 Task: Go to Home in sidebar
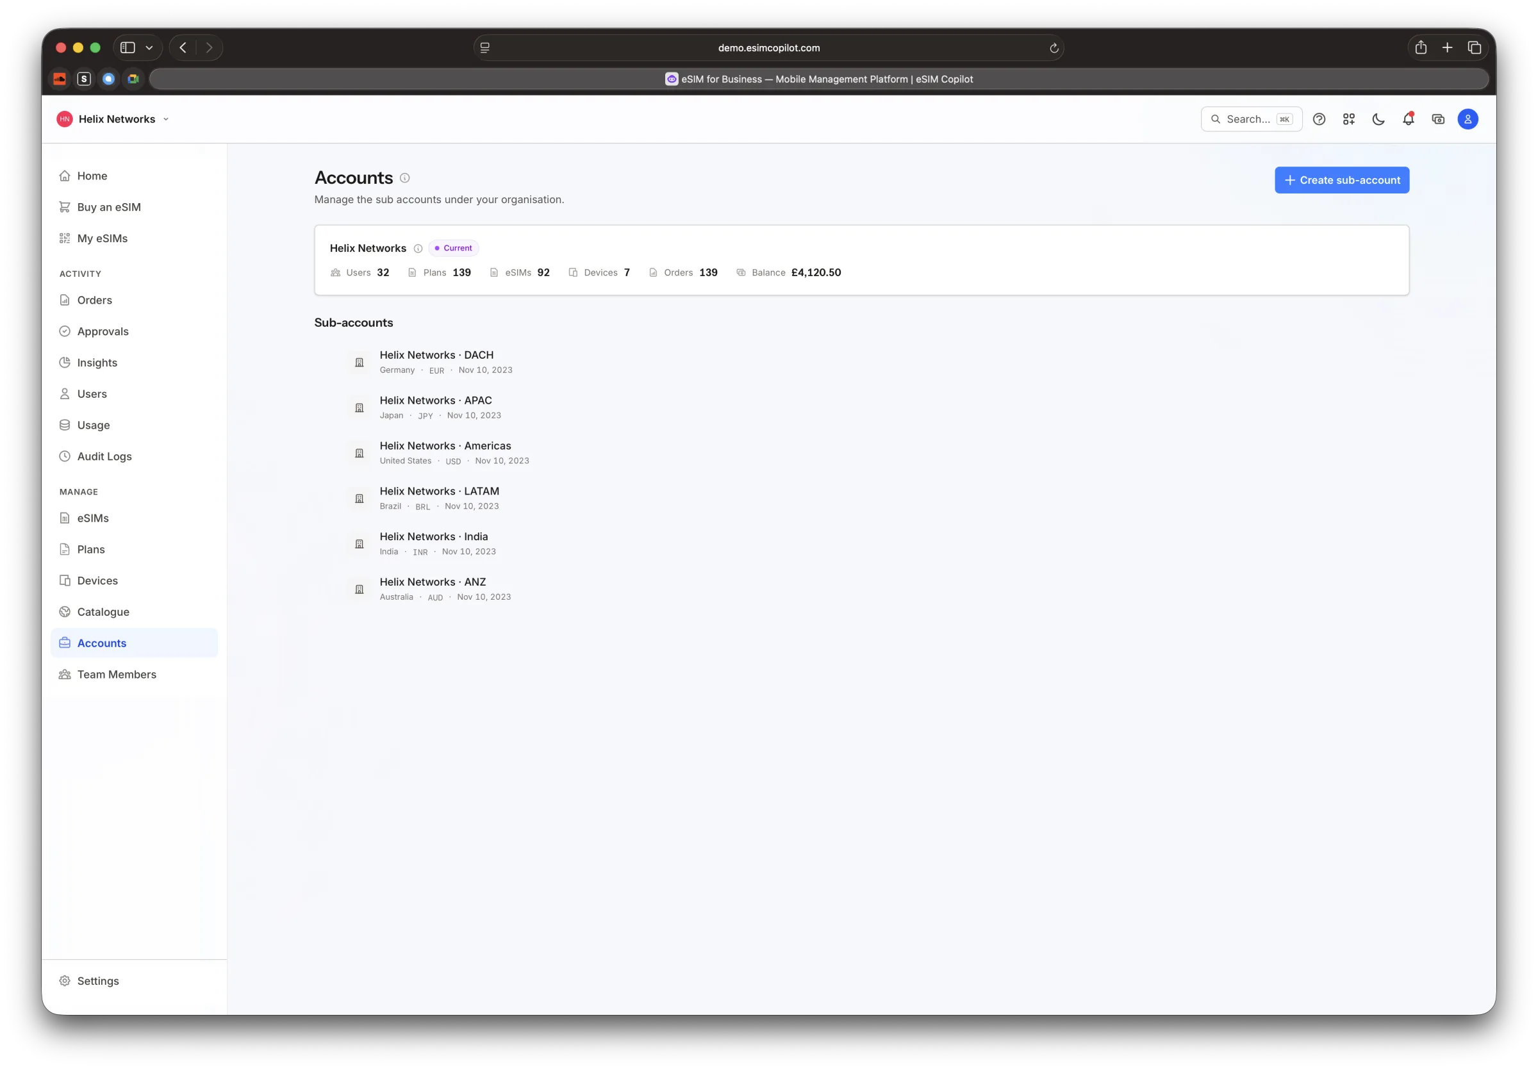(134, 176)
